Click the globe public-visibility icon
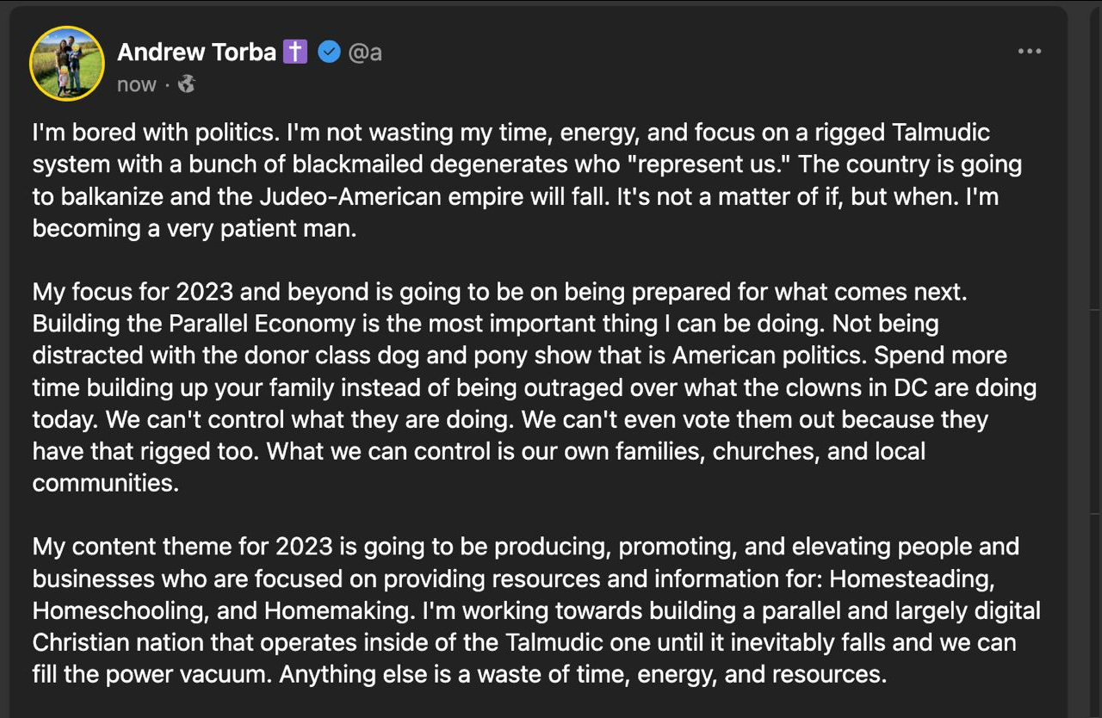The width and height of the screenshot is (1102, 718). tap(186, 84)
